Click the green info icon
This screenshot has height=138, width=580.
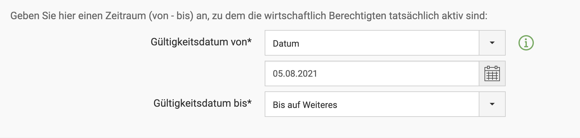(526, 43)
